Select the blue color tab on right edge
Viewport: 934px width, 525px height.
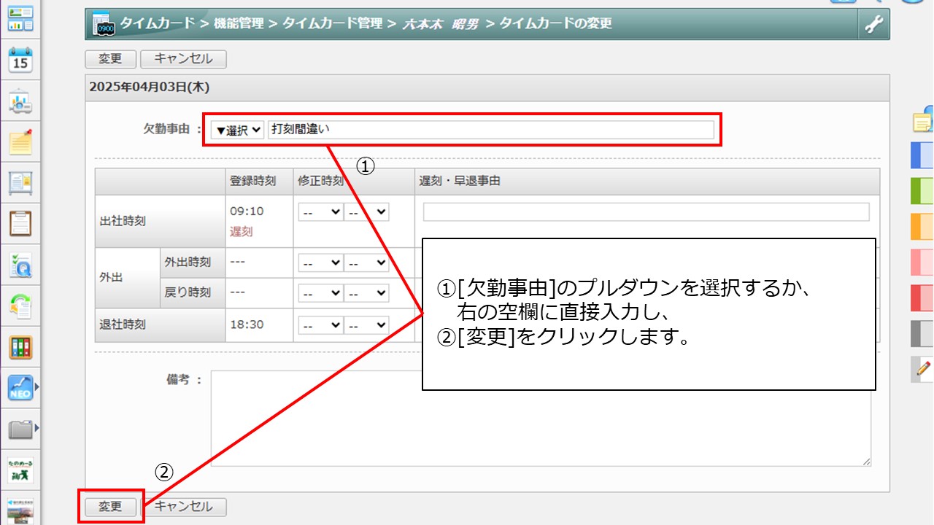coord(922,155)
